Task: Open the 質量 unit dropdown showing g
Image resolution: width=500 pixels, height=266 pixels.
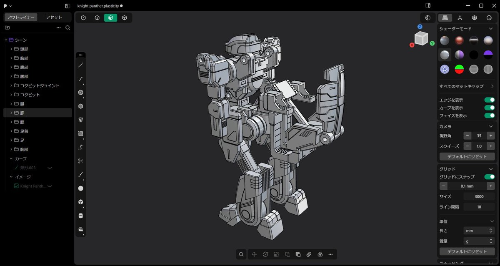Action: click(x=479, y=241)
